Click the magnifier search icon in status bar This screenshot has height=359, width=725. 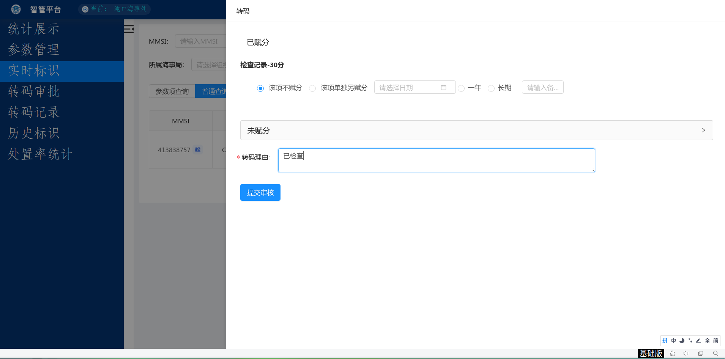[716, 353]
